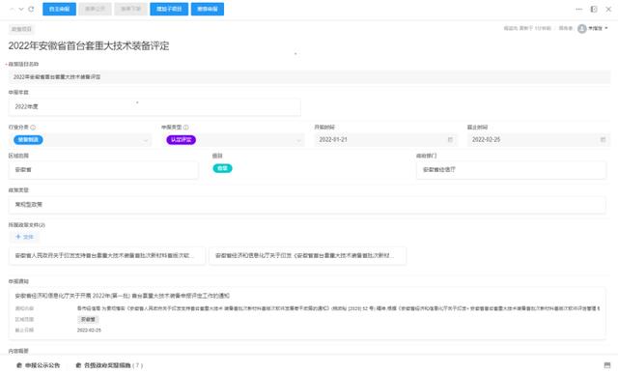Show info tooltip beside 行业分类 label
This screenshot has width=618, height=374.
click(33, 128)
